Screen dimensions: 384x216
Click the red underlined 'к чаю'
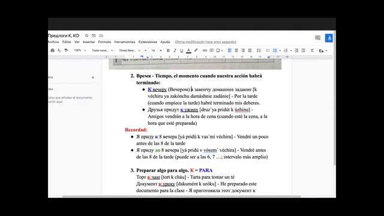154,177
